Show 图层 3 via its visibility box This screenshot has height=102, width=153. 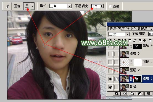pyautogui.click(x=110, y=54)
